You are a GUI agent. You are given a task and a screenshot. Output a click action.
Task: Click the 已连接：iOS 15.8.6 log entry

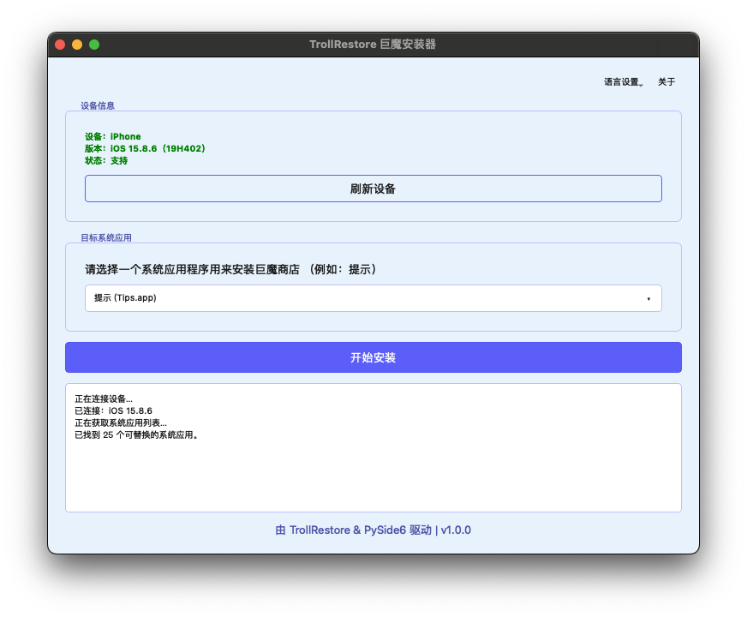(x=113, y=411)
